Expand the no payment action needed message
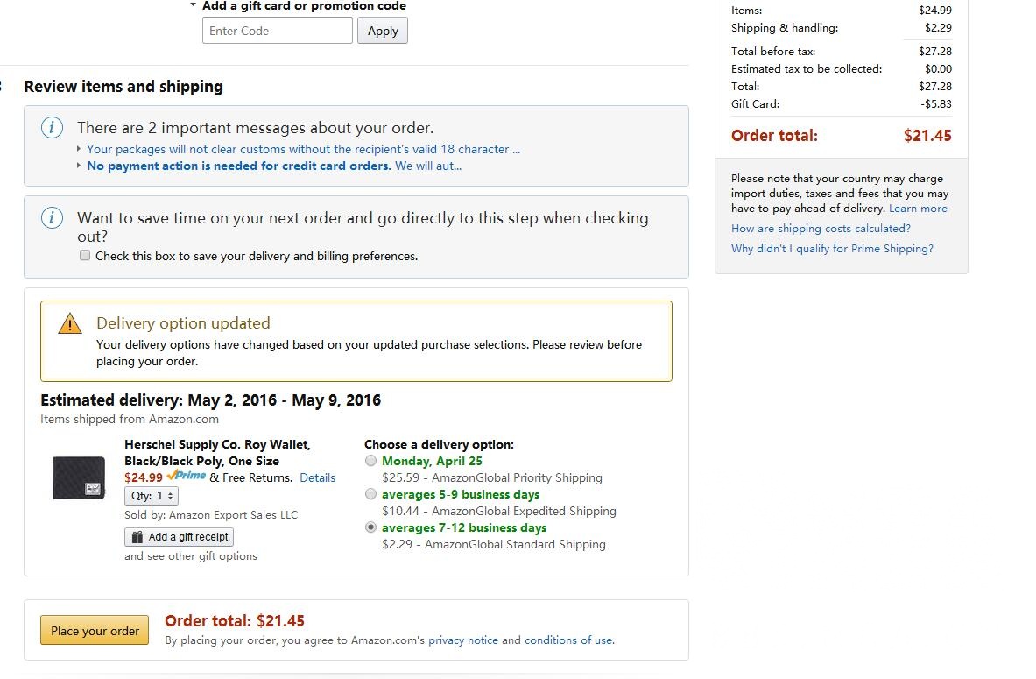The image size is (1036, 679). click(x=273, y=166)
